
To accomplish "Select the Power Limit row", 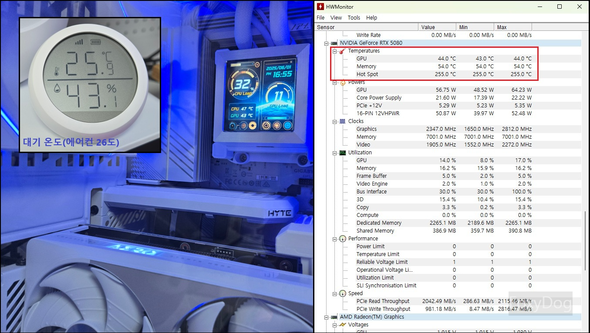I will point(448,246).
